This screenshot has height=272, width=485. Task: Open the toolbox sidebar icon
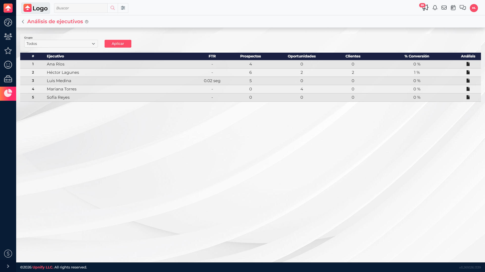point(8,79)
